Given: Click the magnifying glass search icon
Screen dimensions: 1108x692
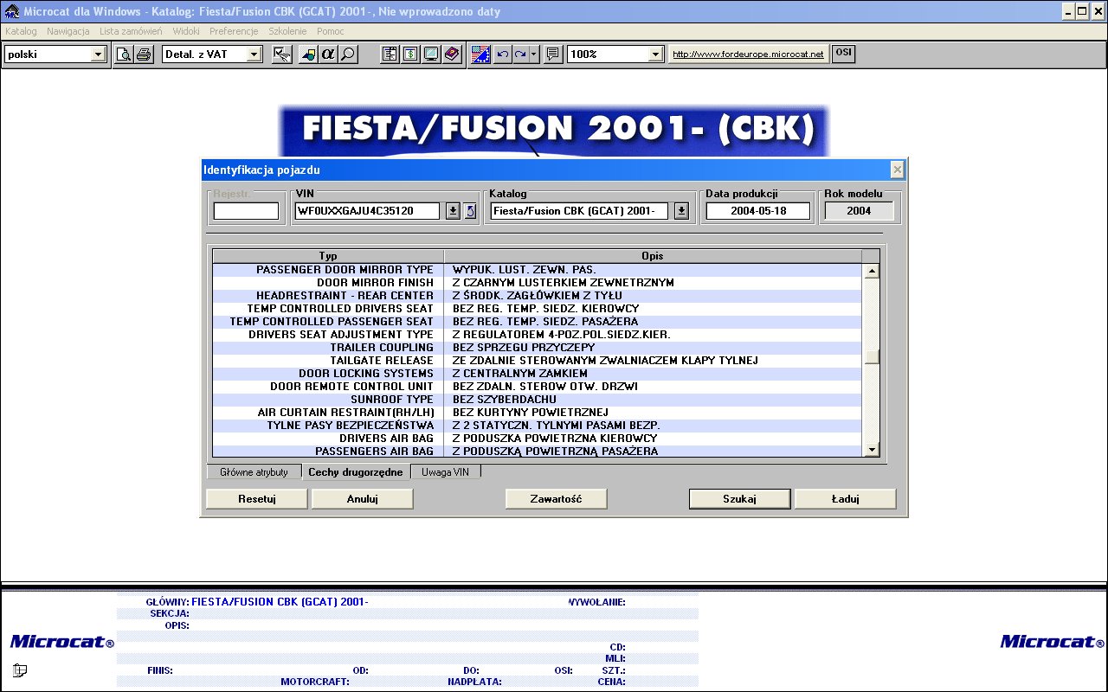Looking at the screenshot, I should [348, 54].
